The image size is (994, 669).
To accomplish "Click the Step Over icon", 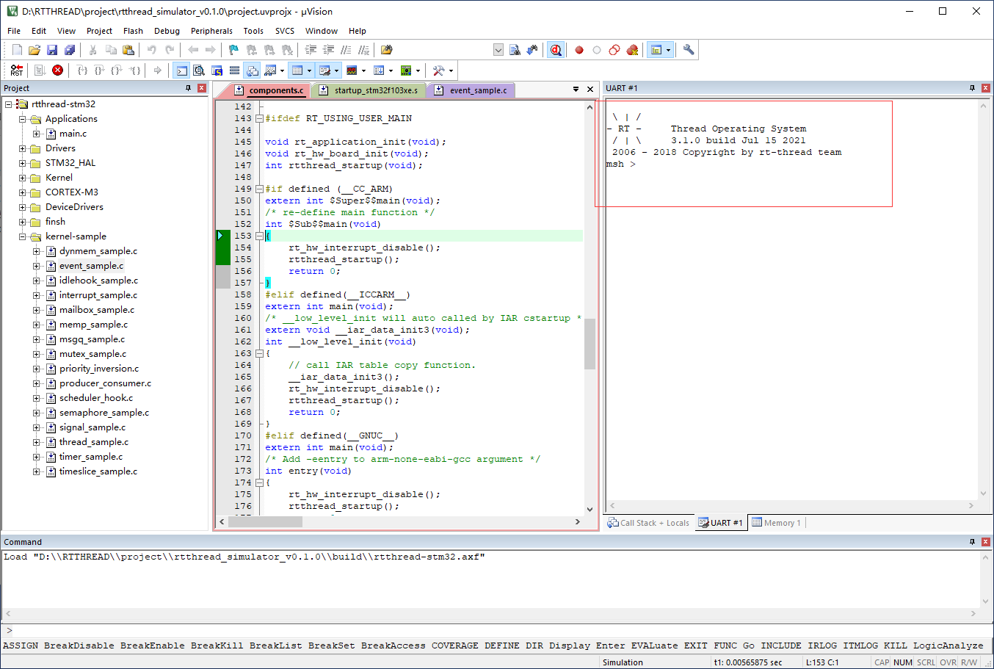I will click(x=100, y=70).
